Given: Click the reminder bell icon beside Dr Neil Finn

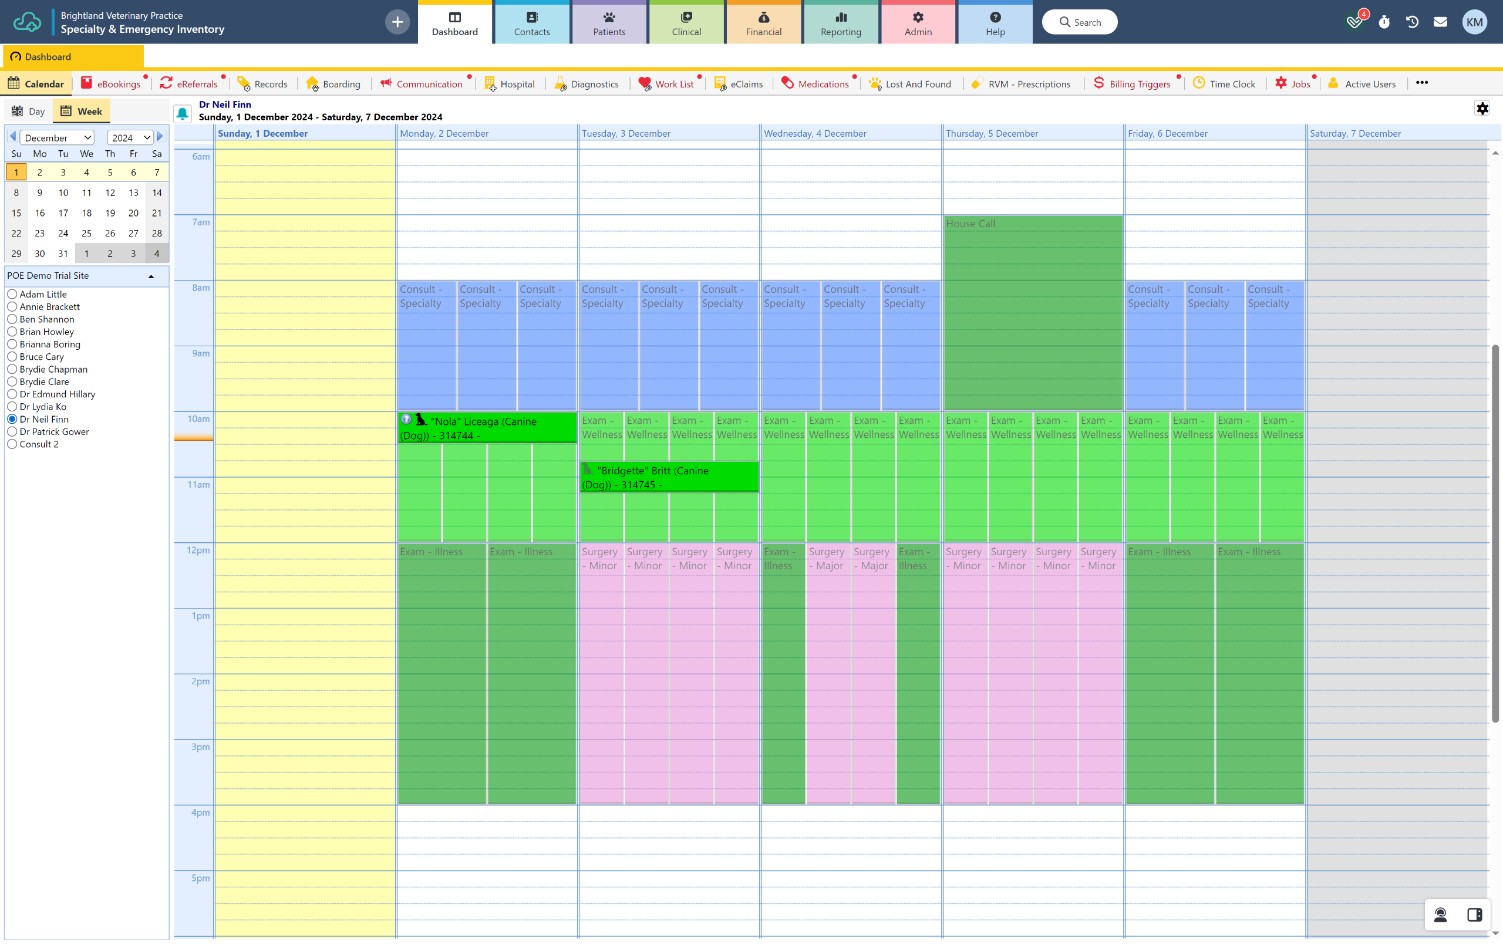Looking at the screenshot, I should coord(182,113).
